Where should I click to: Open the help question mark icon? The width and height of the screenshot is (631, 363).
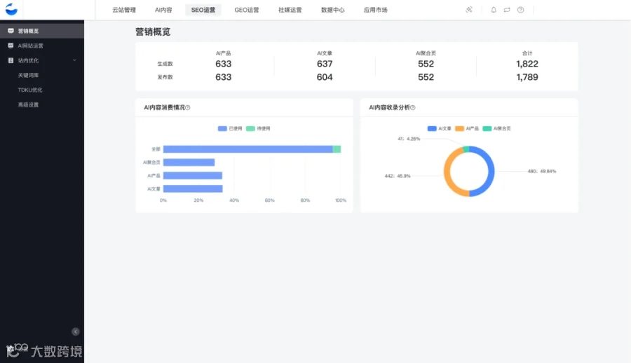[520, 10]
